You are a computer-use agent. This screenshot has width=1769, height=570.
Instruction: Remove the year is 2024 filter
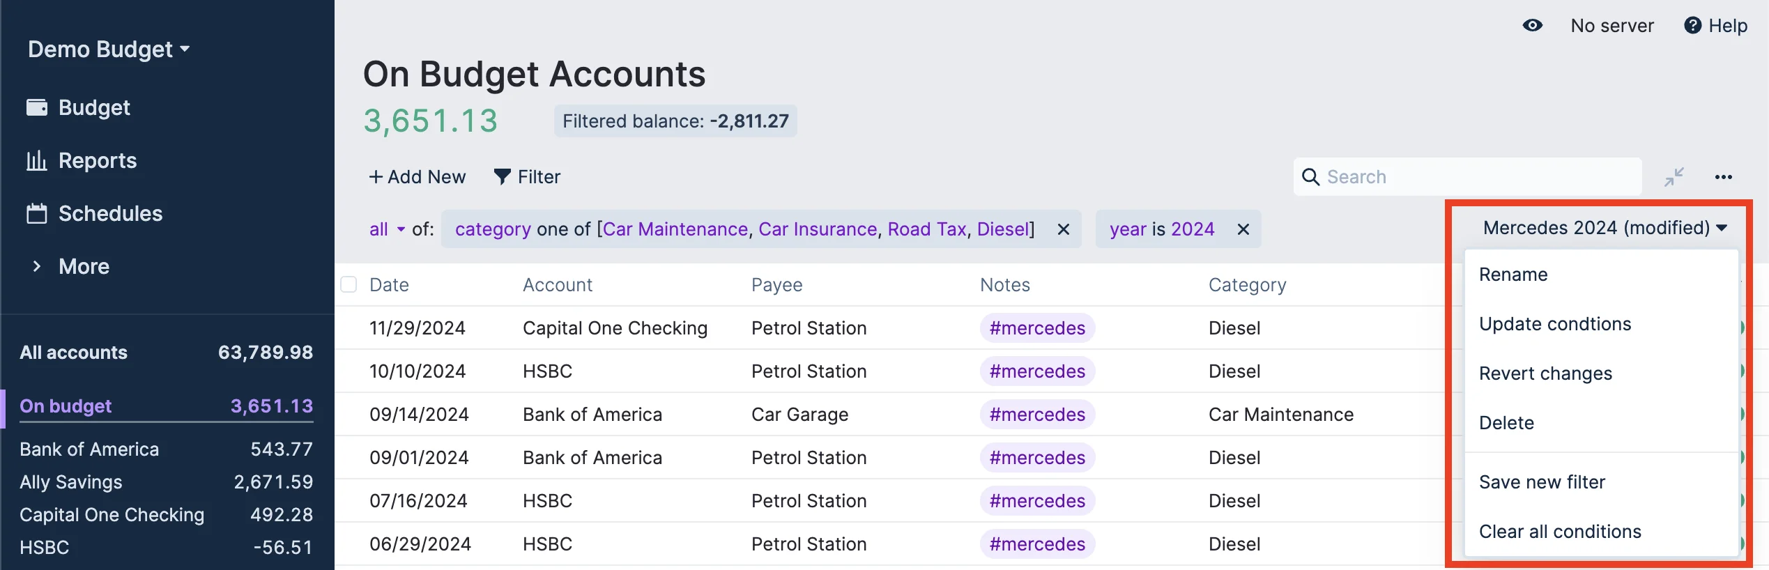click(1243, 229)
